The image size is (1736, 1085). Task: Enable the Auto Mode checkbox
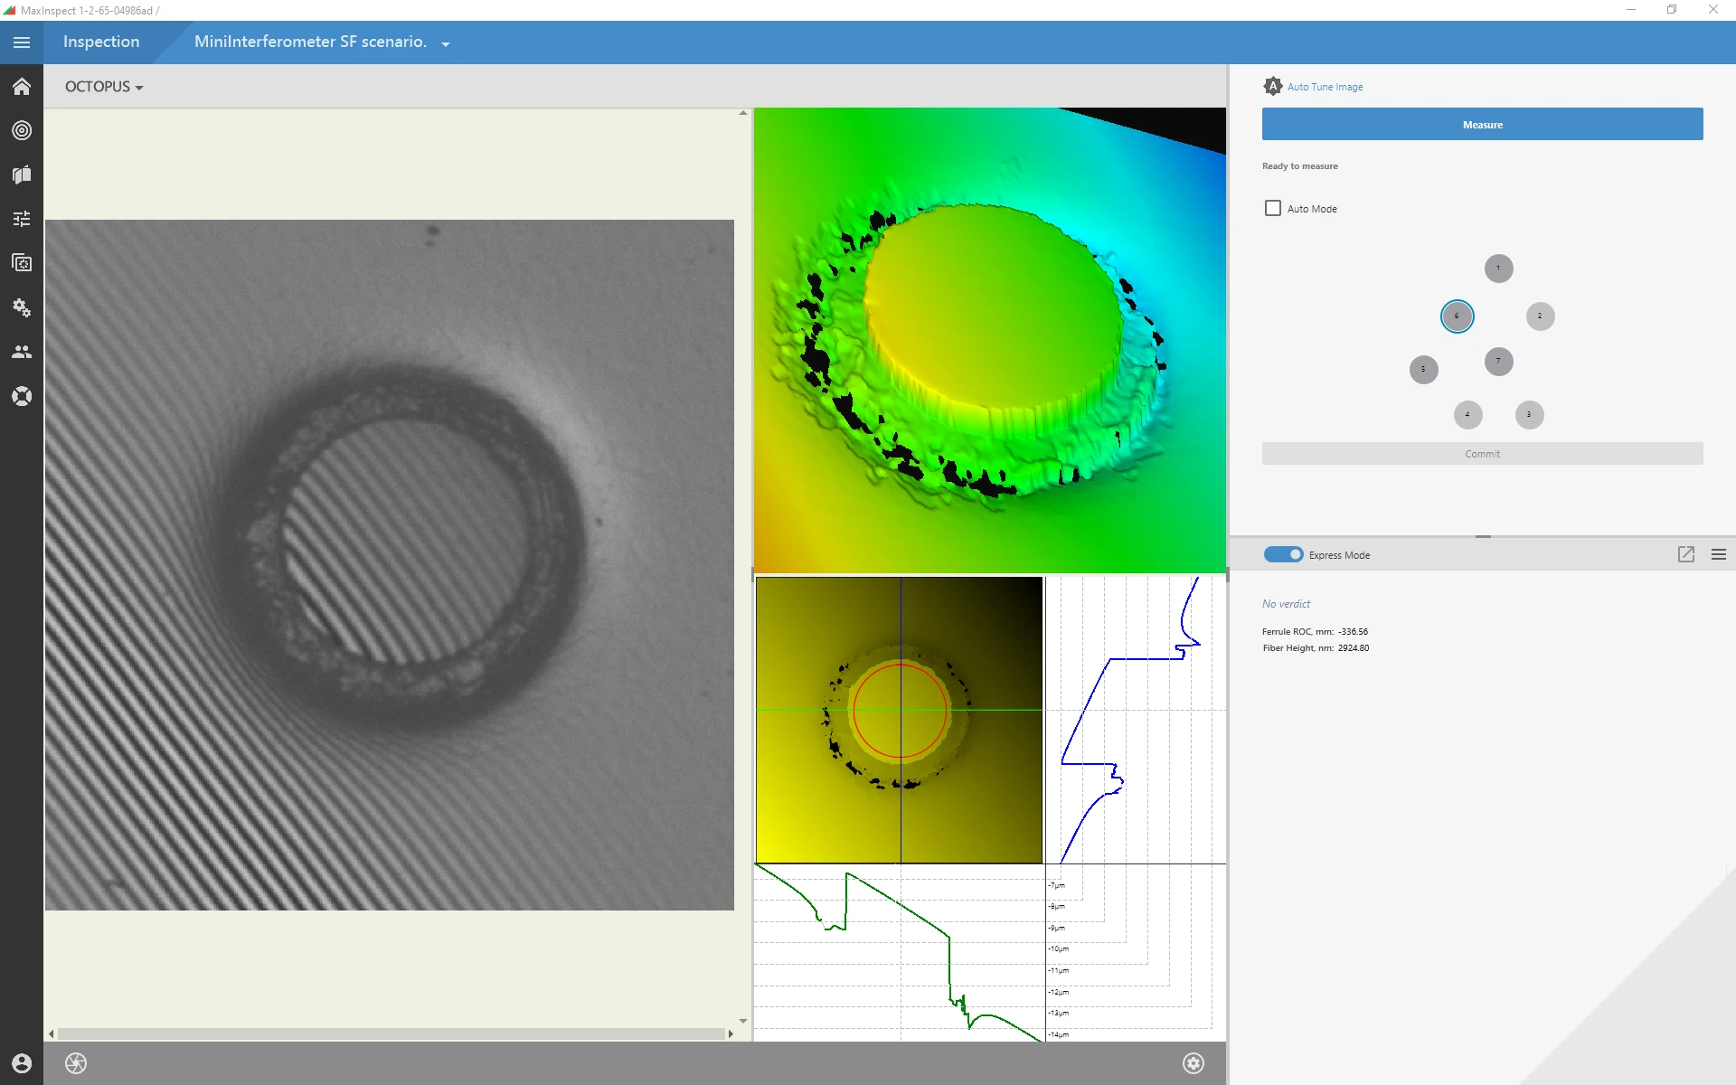point(1273,209)
